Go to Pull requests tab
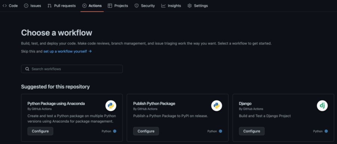The image size is (337, 144). (x=61, y=6)
